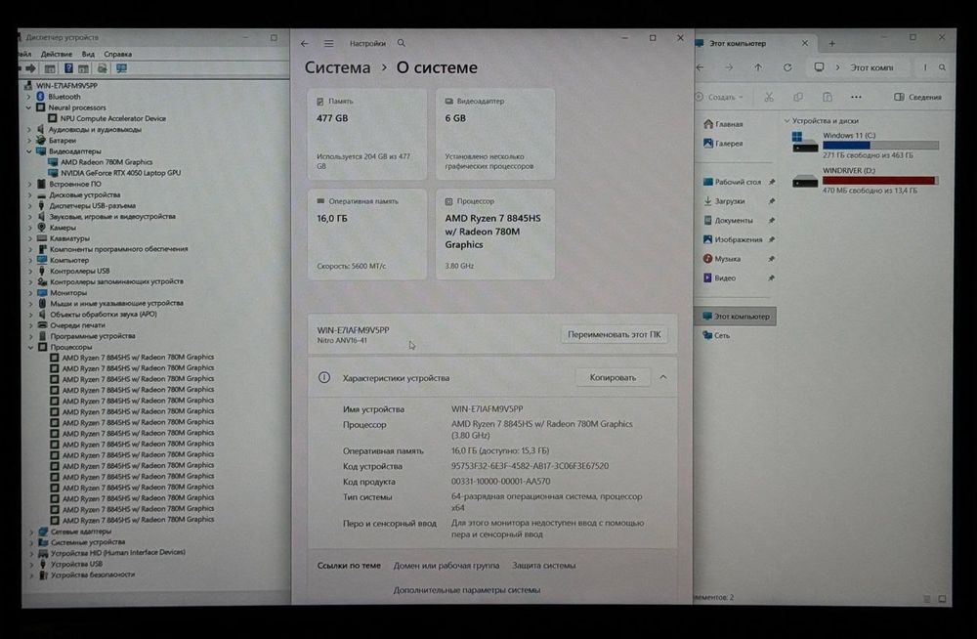Refresh the Explorer view
This screenshot has width=977, height=639.
[x=787, y=67]
